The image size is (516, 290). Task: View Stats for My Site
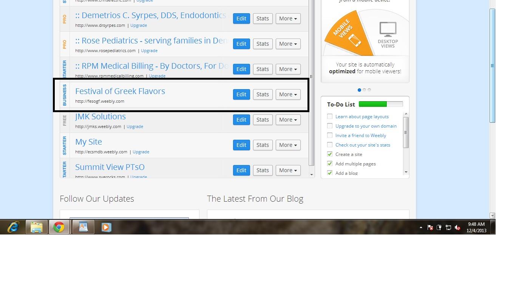pos(263,145)
